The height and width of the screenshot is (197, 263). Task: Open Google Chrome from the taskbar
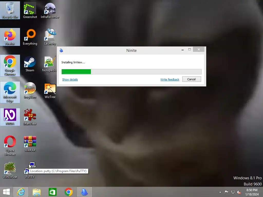[68, 192]
